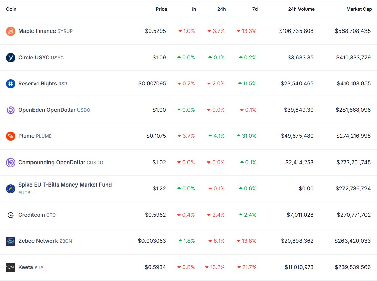Open the Circle USYC coin page
377x281 pixels.
coord(41,58)
